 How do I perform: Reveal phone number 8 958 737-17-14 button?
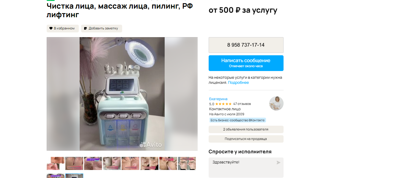246,45
